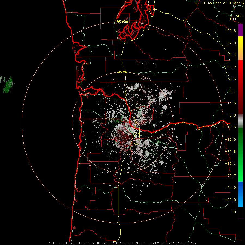The width and height of the screenshot is (245, 245).
Task: Click the 100 NMI range ring label
Action: (122, 22)
